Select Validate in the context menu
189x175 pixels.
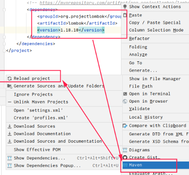click(156, 109)
